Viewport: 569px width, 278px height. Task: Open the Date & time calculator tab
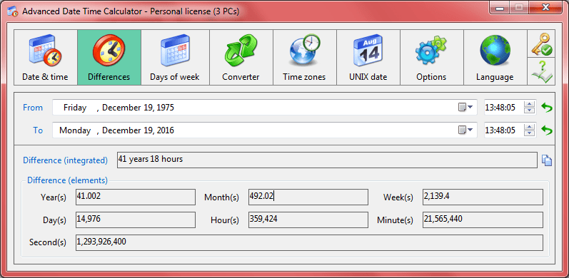pos(46,57)
